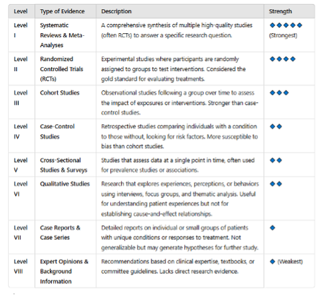Screen dimensions: 327x295
Task: Click the Level VII row label
Action: coord(21,233)
